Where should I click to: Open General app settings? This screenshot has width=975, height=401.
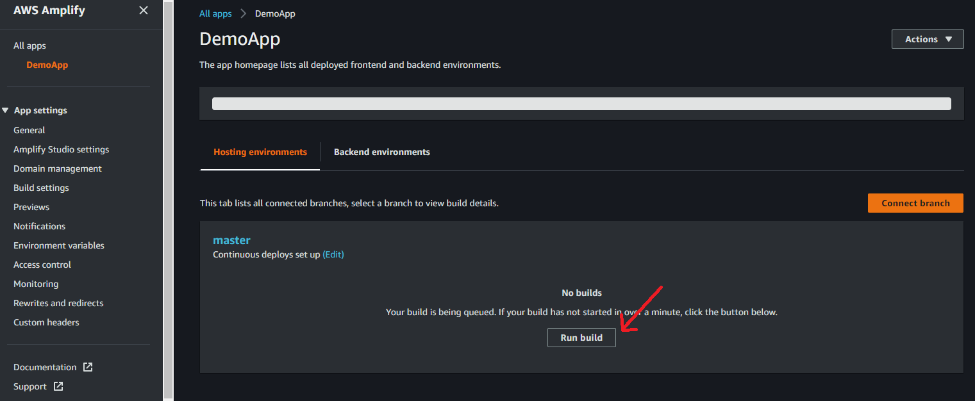click(x=29, y=130)
